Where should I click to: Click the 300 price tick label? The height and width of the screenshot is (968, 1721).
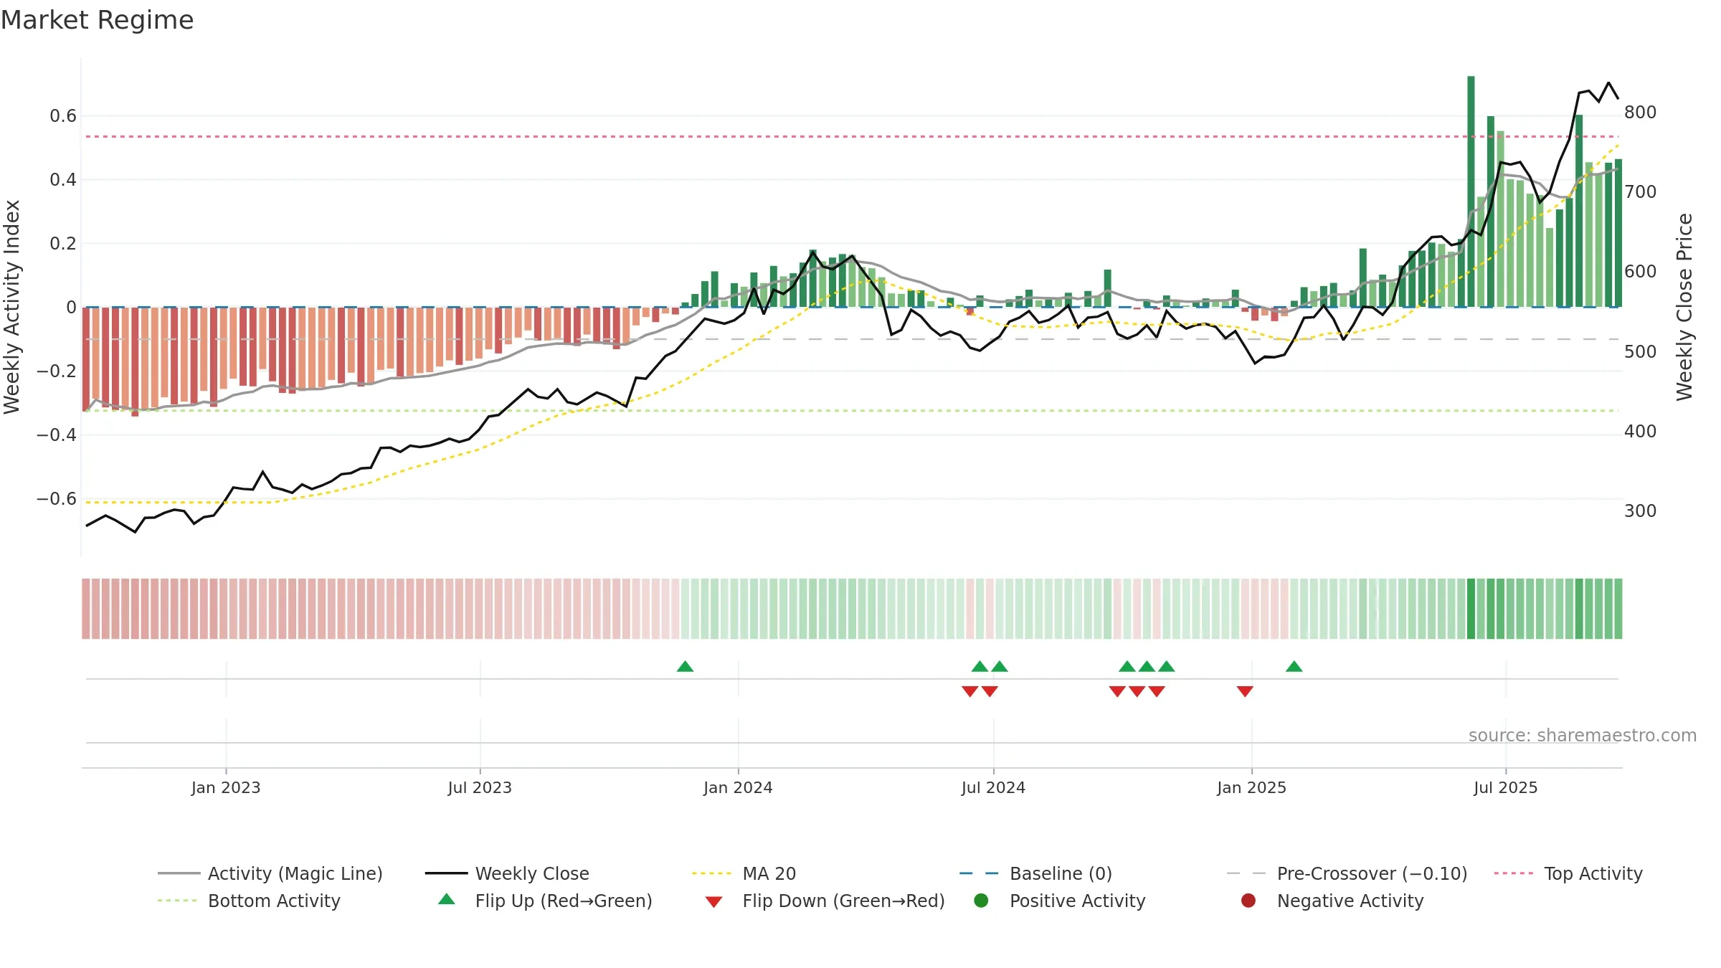(x=1640, y=511)
